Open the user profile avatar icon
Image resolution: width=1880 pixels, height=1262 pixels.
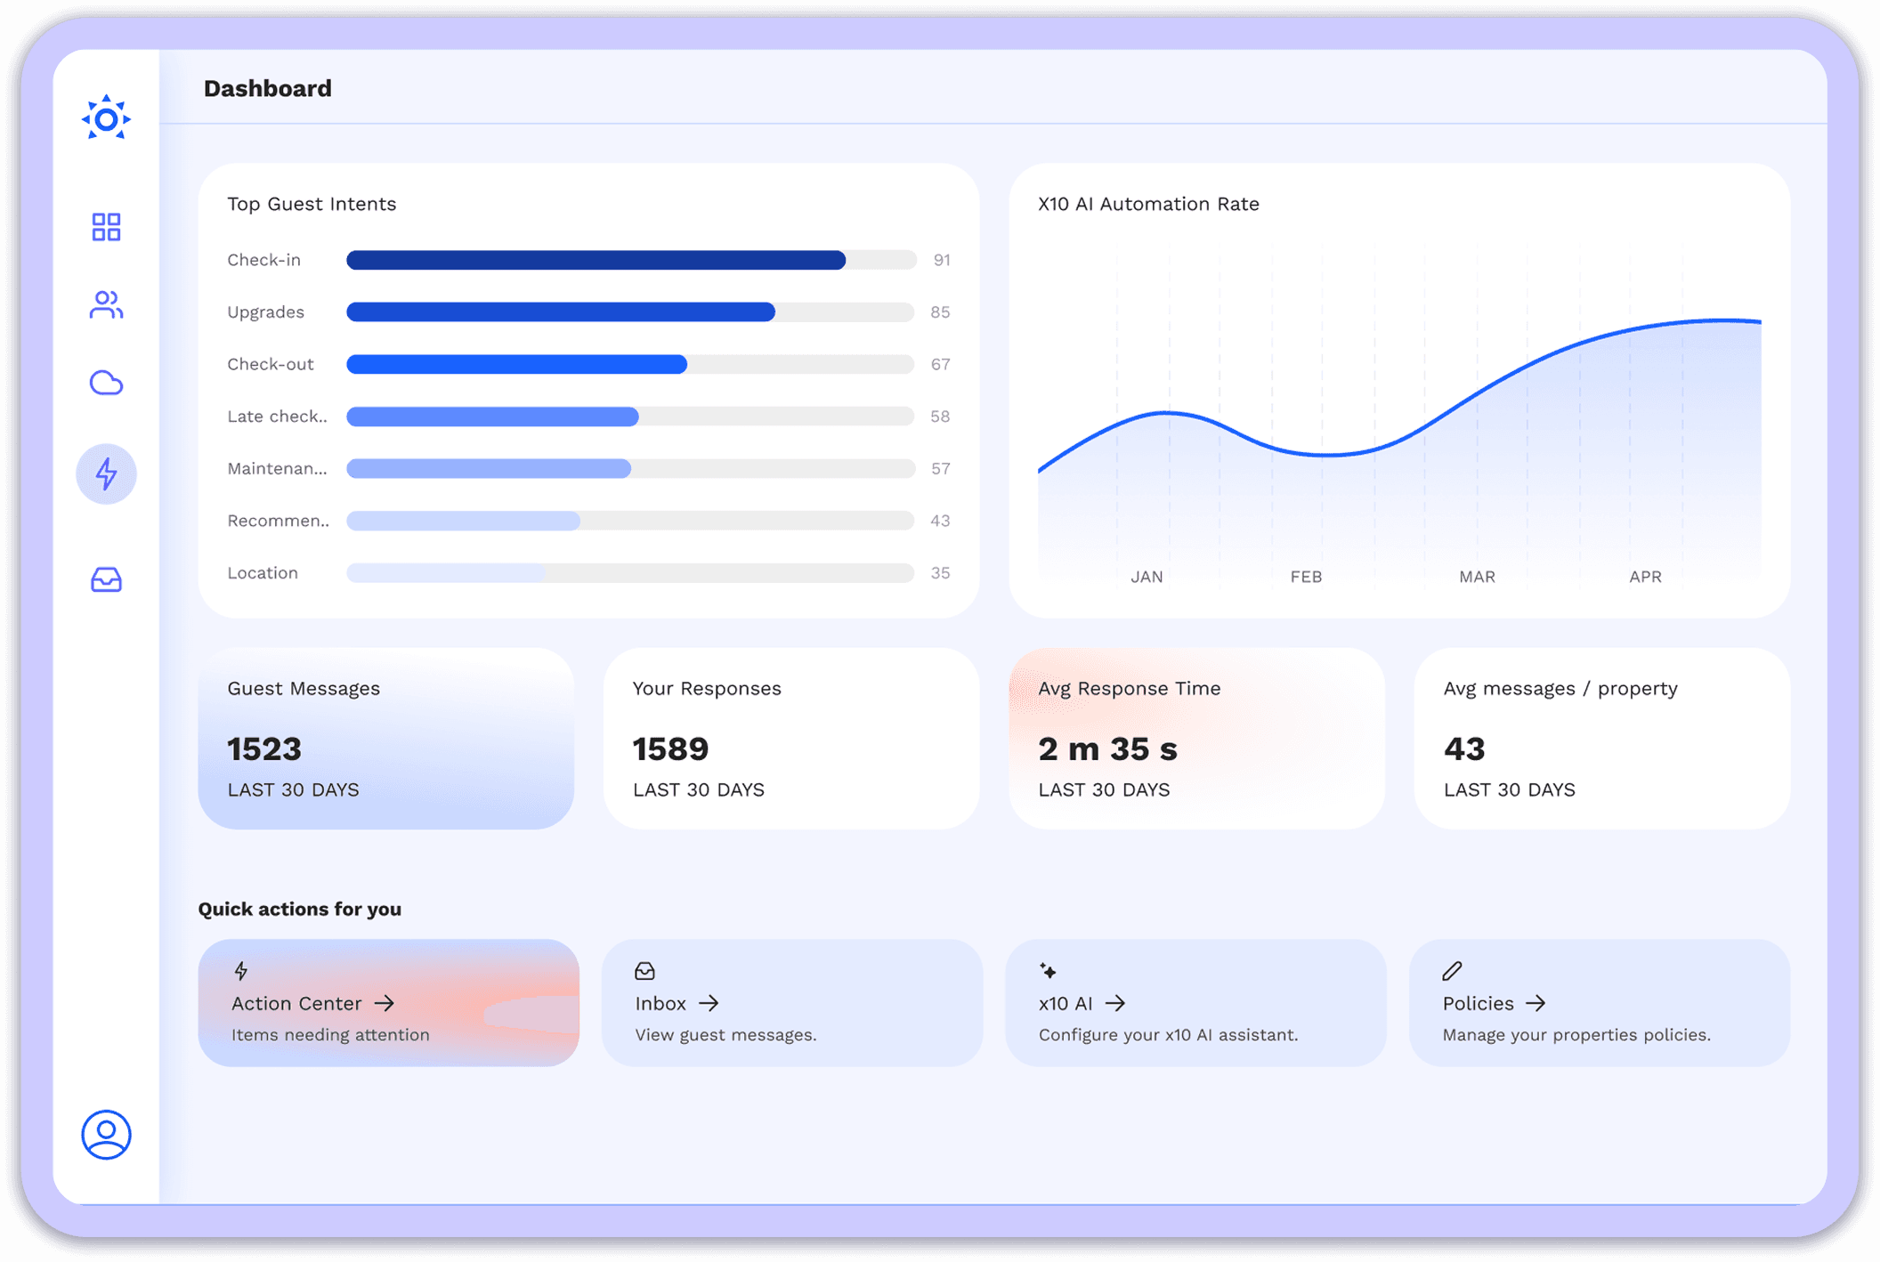tap(106, 1135)
